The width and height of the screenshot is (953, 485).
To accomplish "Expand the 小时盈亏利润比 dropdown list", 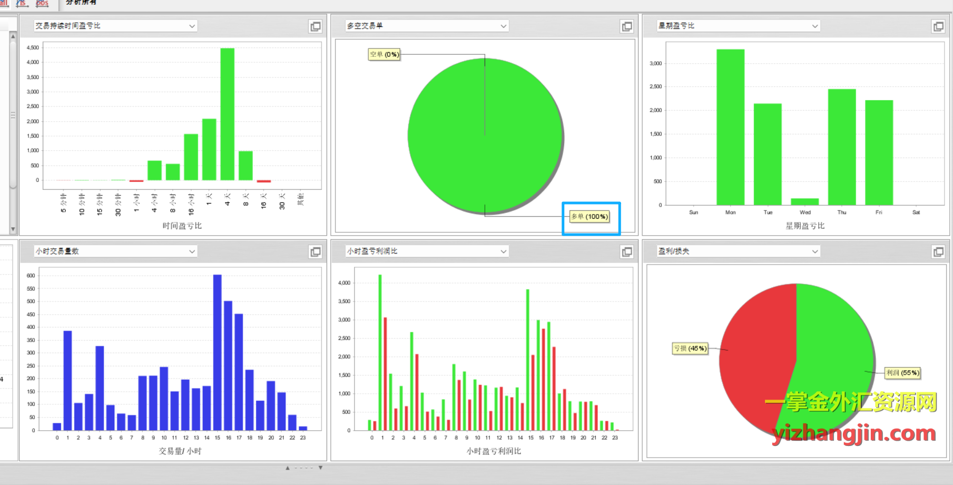I will coord(503,251).
